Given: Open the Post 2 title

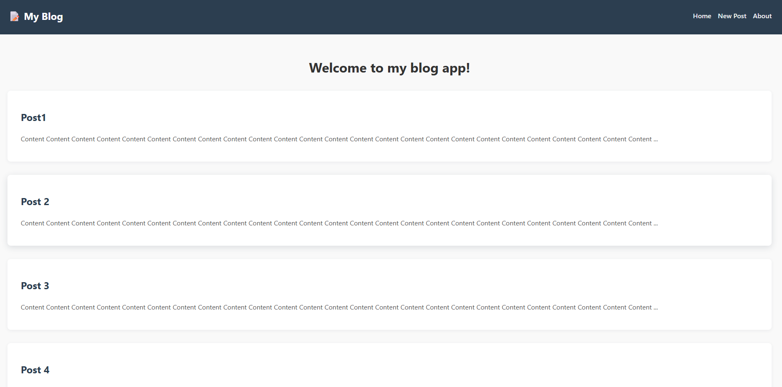Looking at the screenshot, I should 35,202.
